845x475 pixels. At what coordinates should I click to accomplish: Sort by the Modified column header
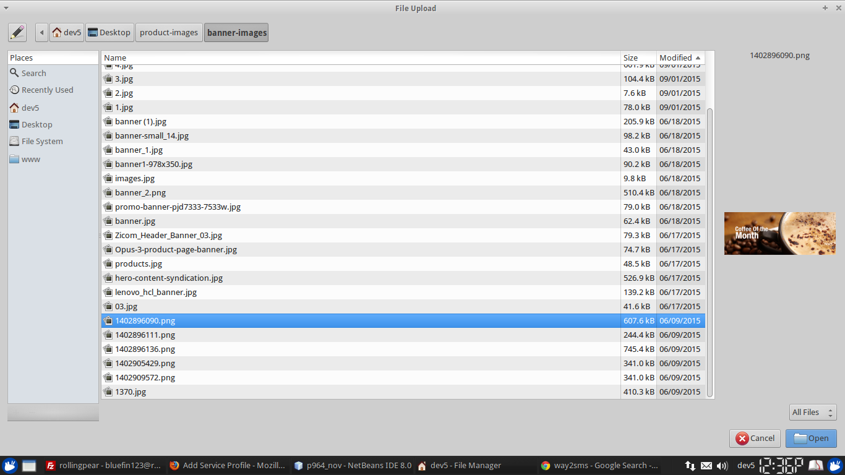click(679, 58)
